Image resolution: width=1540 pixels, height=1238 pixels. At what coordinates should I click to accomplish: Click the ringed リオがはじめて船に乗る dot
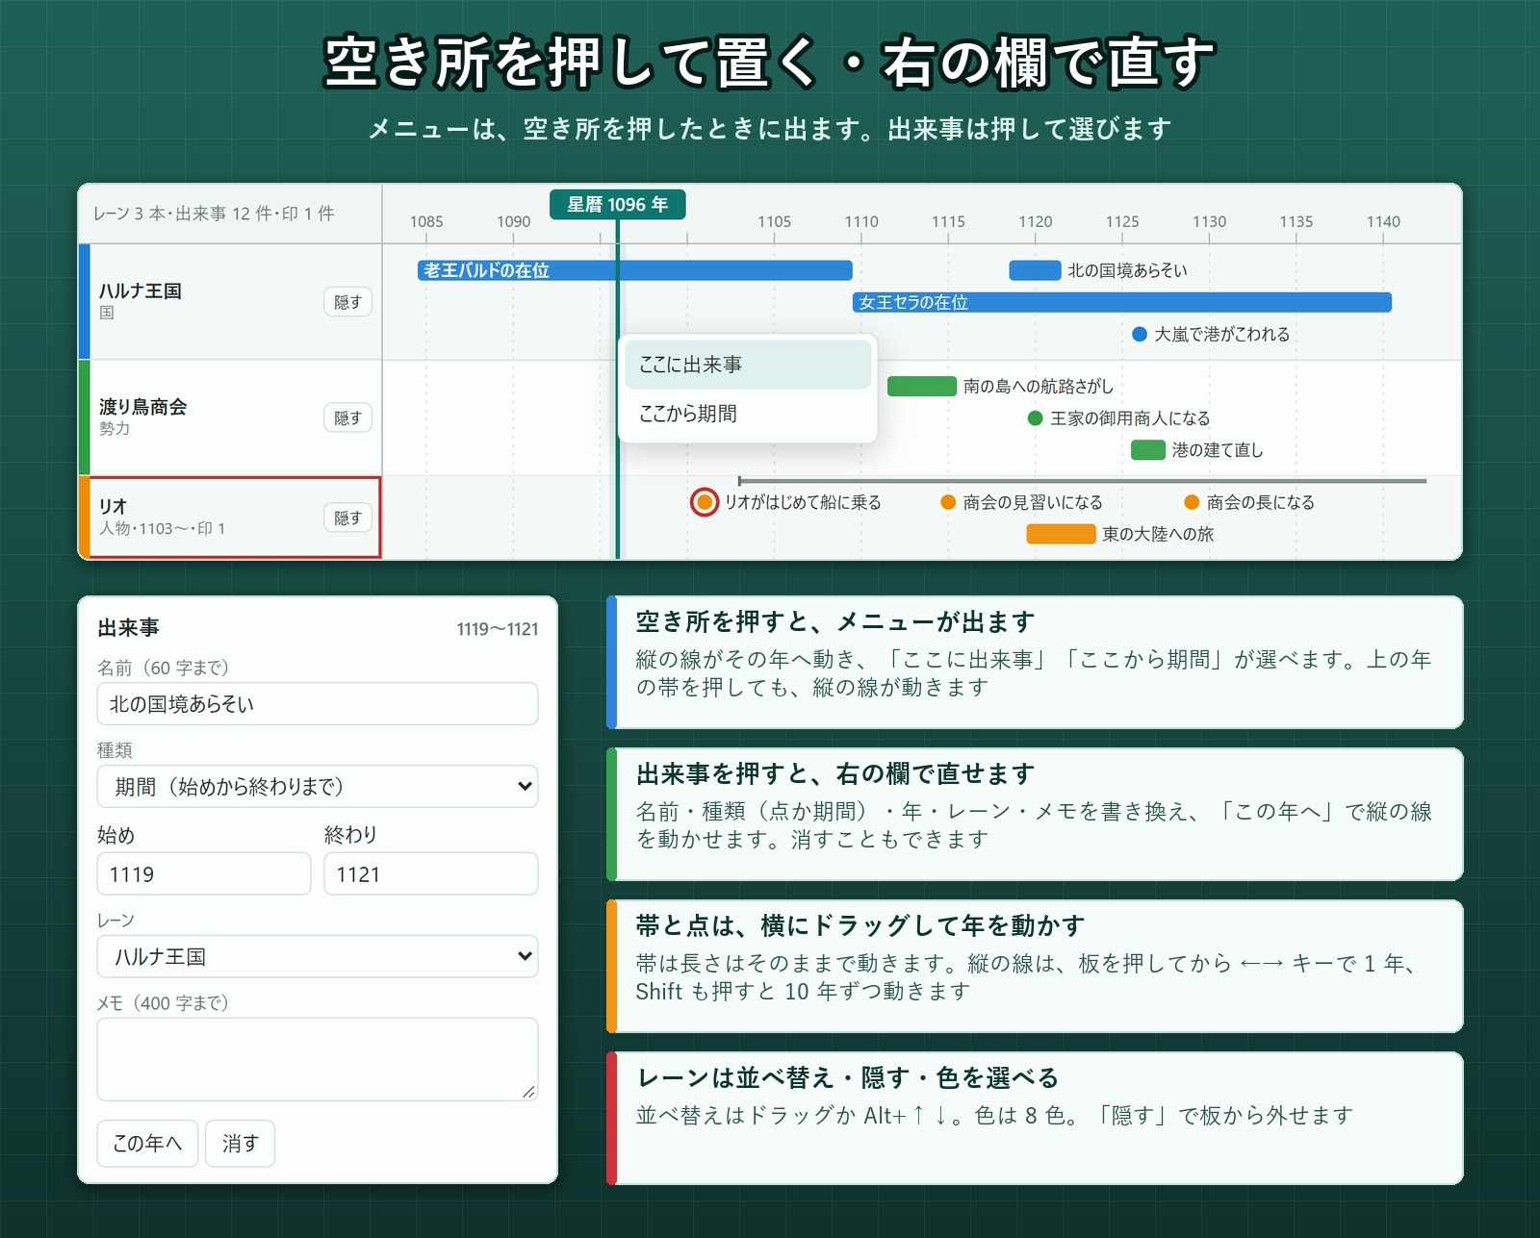point(705,502)
